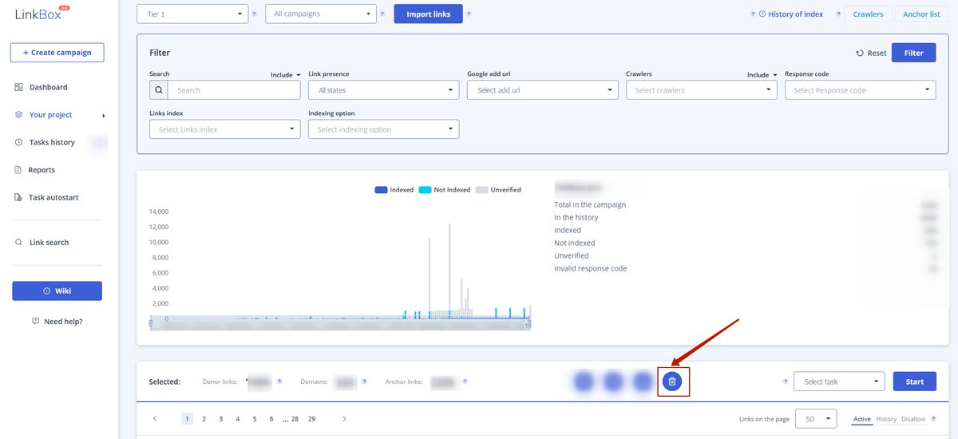Click the Start button
958x439 pixels.
[x=915, y=382]
